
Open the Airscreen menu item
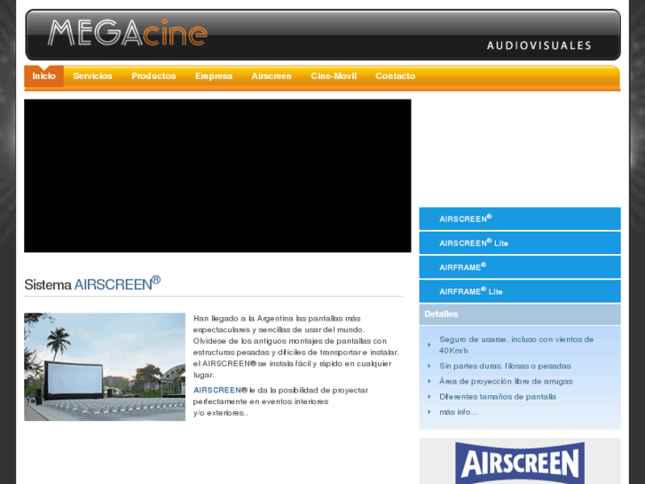271,76
